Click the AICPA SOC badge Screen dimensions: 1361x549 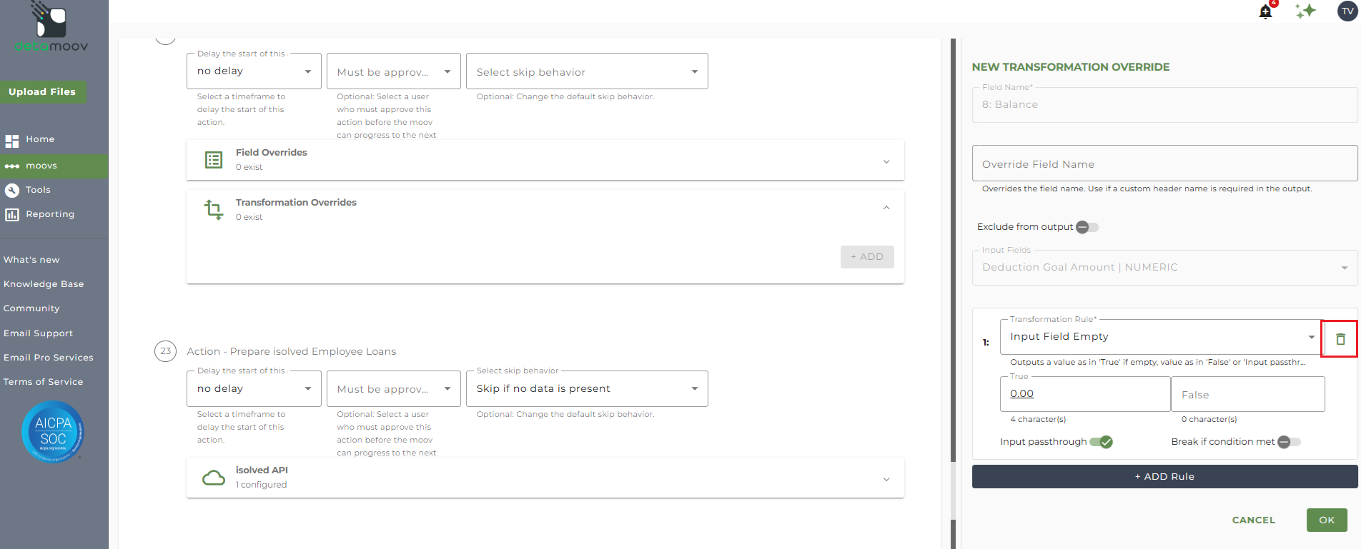tap(53, 432)
